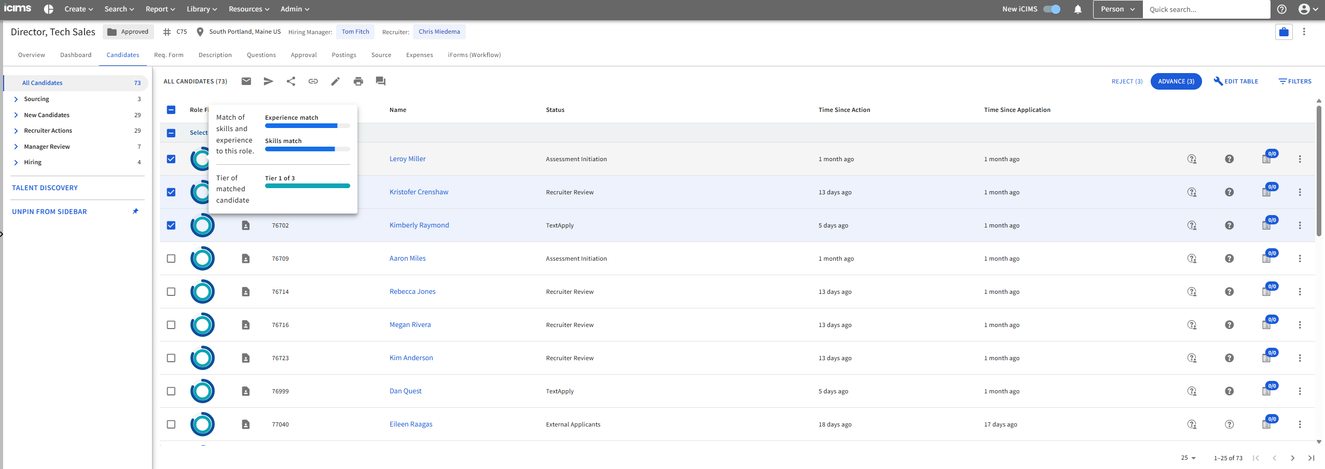
Task: Click the pencil edit icon in toolbar
Action: pos(336,81)
